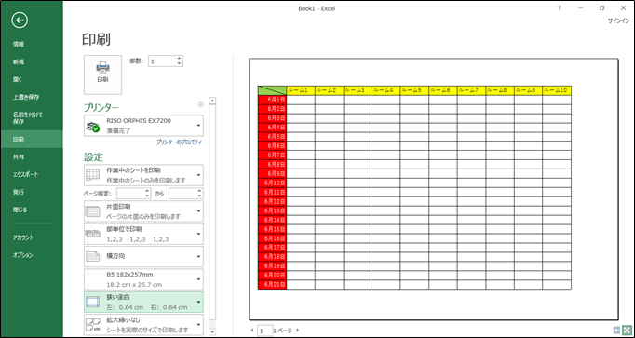Viewport: 635px width, 338px height.
Task: Open the RISO ORPHIS EX7200 printer dropdown
Action: coord(143,126)
